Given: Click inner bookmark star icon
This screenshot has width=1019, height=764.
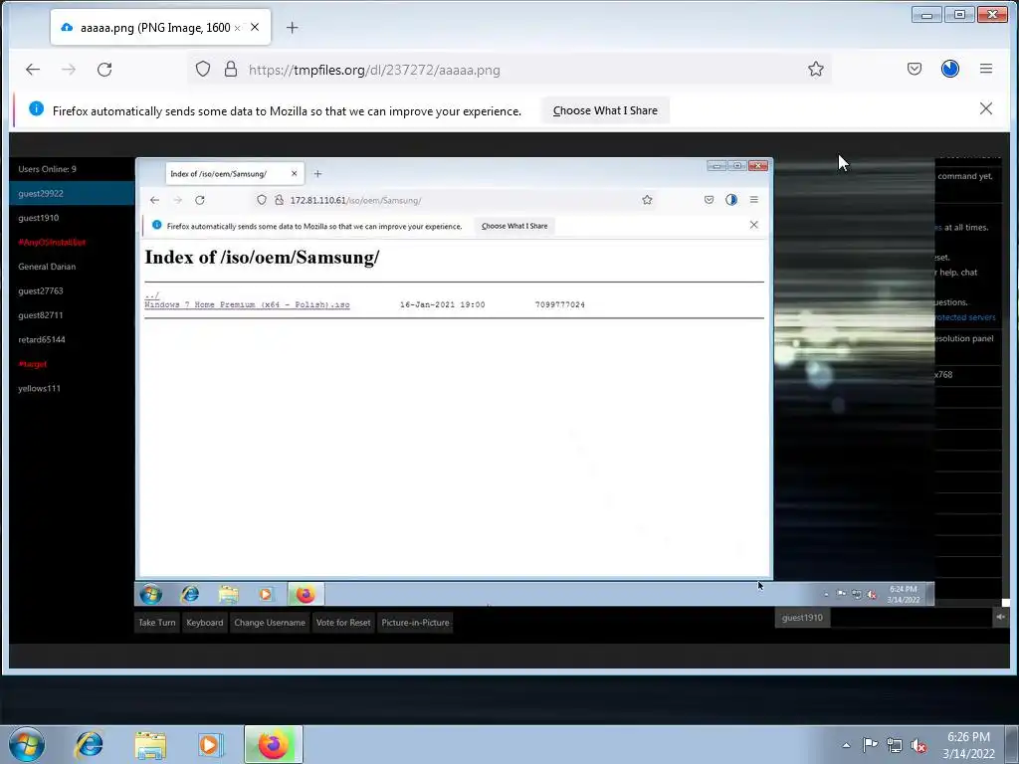Looking at the screenshot, I should point(647,200).
